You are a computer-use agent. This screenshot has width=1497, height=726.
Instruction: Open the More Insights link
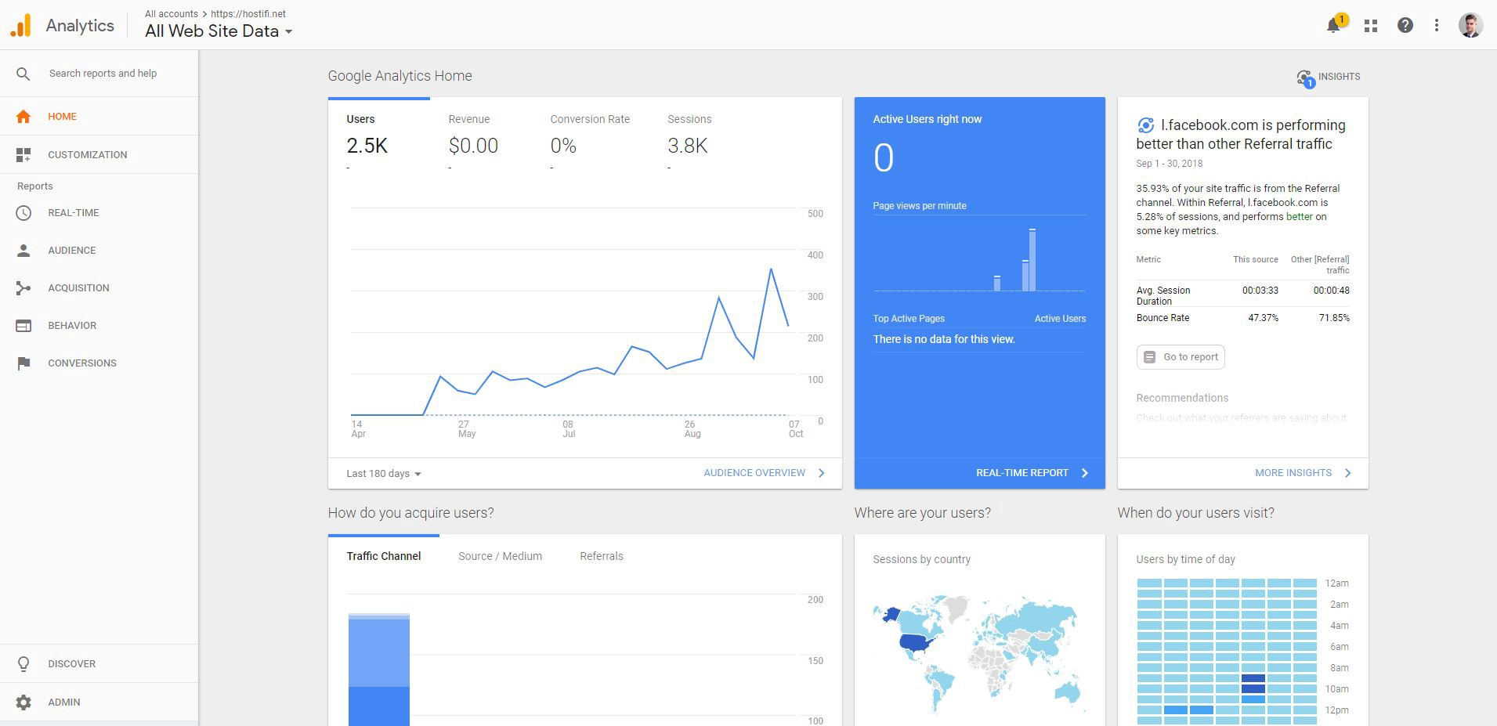(x=1304, y=473)
